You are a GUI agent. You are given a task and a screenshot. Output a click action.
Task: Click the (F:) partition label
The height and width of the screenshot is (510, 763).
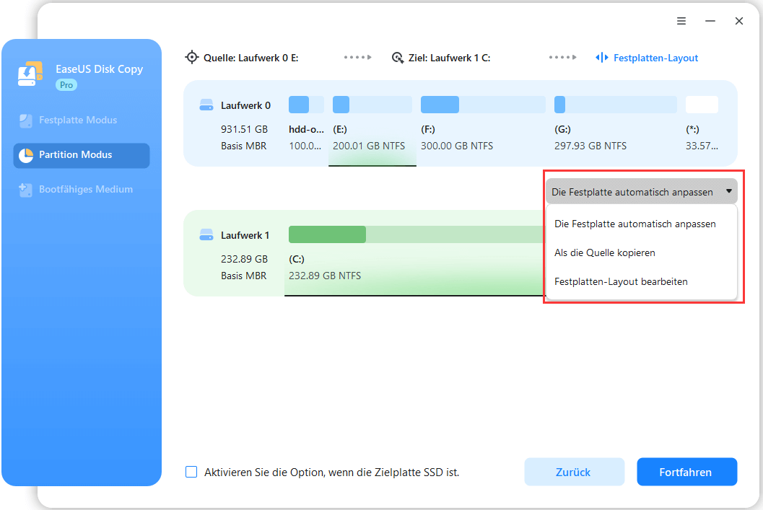tap(428, 129)
